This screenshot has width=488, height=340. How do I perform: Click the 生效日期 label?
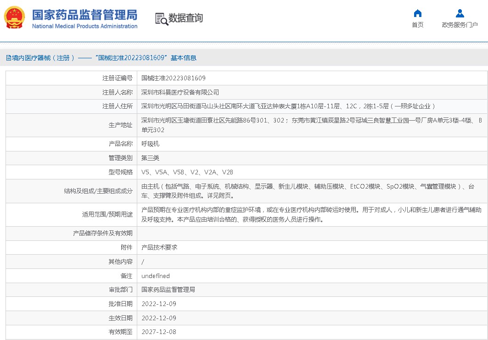coord(120,318)
